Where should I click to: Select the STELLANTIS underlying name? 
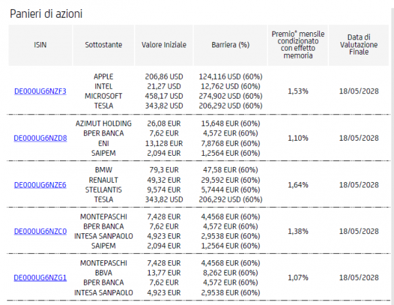104,190
